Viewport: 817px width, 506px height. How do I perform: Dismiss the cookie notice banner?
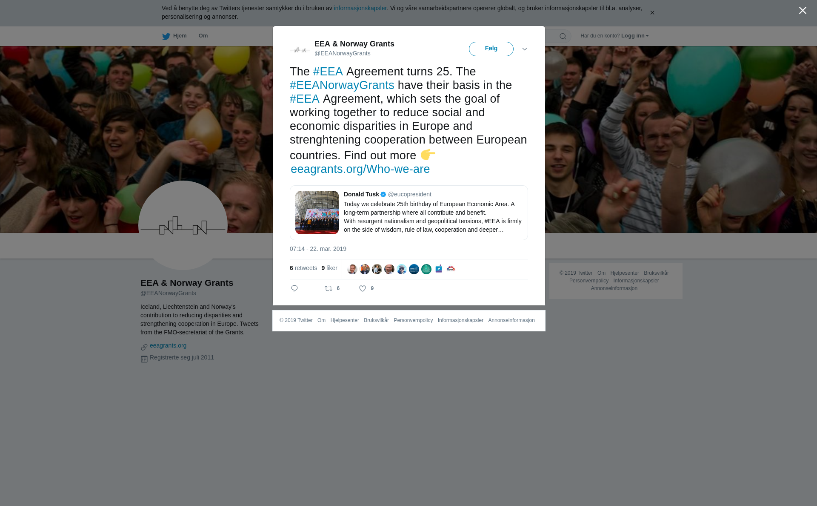(x=652, y=13)
